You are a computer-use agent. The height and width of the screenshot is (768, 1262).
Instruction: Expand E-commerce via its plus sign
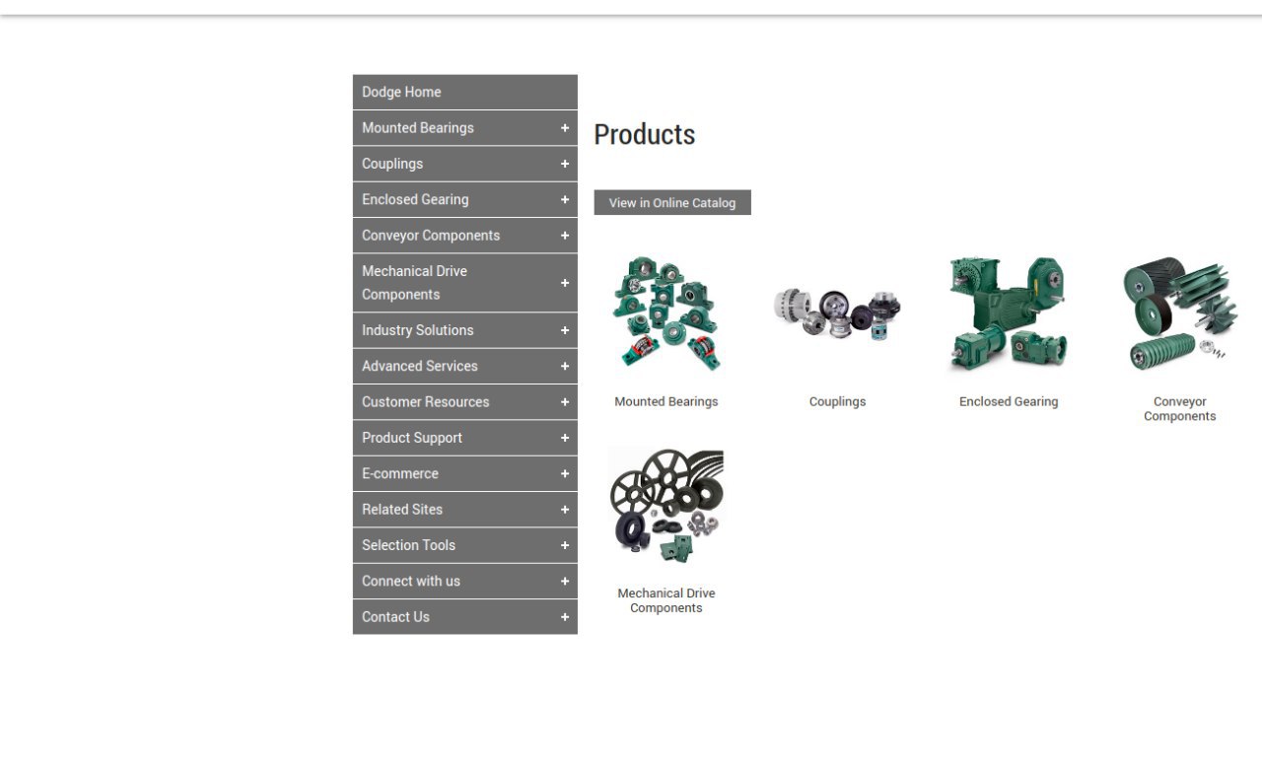[565, 473]
